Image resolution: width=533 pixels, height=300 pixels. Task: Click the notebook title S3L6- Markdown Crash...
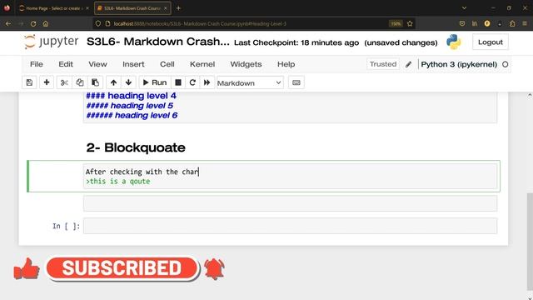coord(158,42)
